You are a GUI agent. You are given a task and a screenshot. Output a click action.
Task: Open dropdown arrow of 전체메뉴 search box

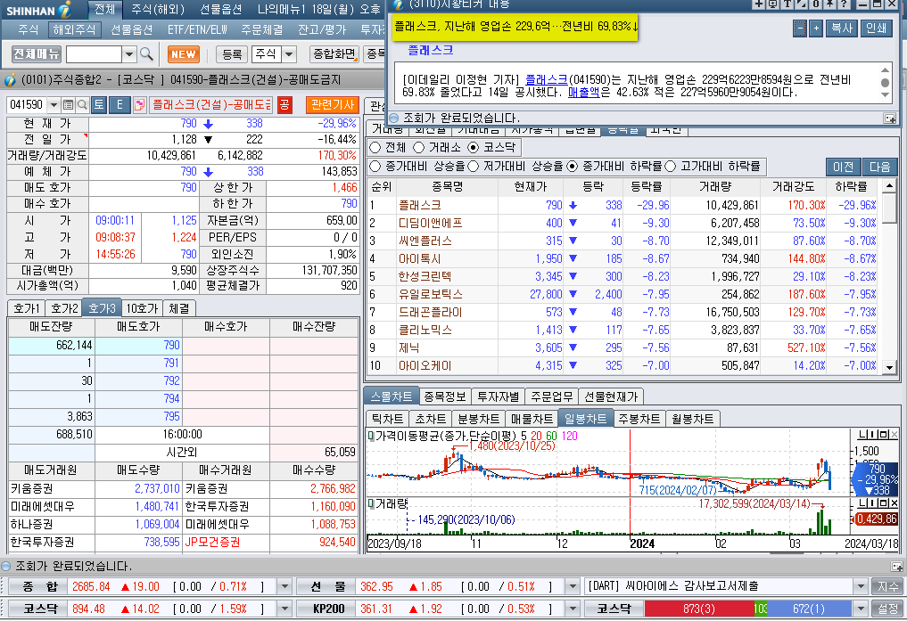[x=129, y=54]
